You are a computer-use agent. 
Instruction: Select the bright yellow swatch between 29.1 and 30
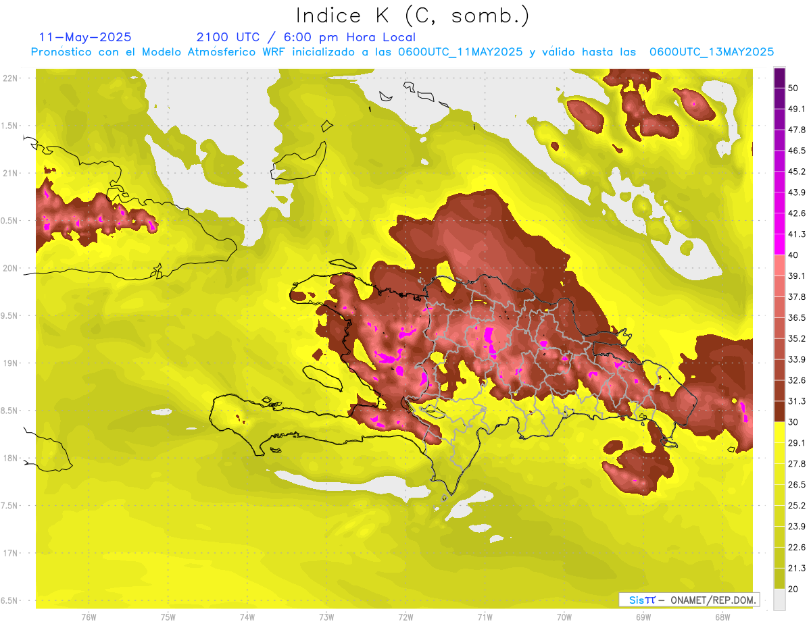[780, 432]
